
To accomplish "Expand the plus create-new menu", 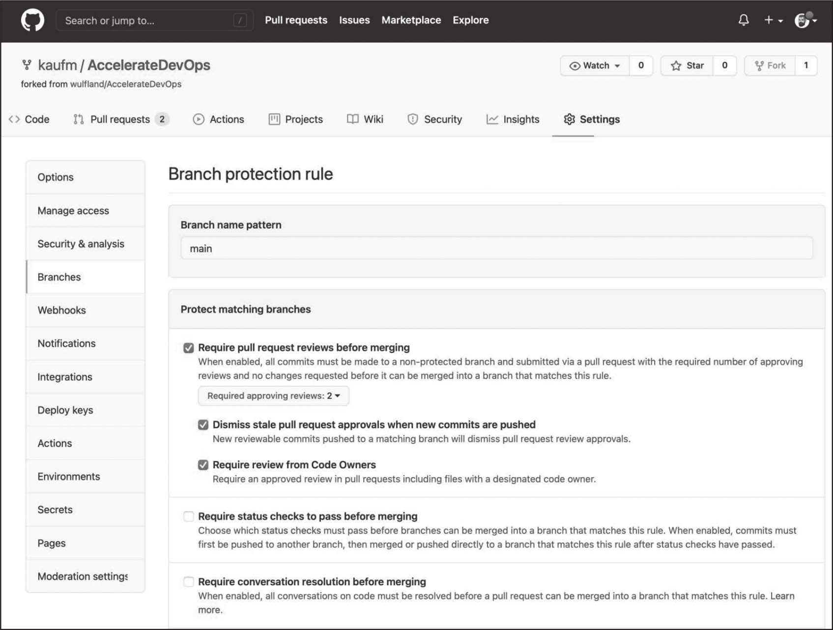I will (773, 20).
